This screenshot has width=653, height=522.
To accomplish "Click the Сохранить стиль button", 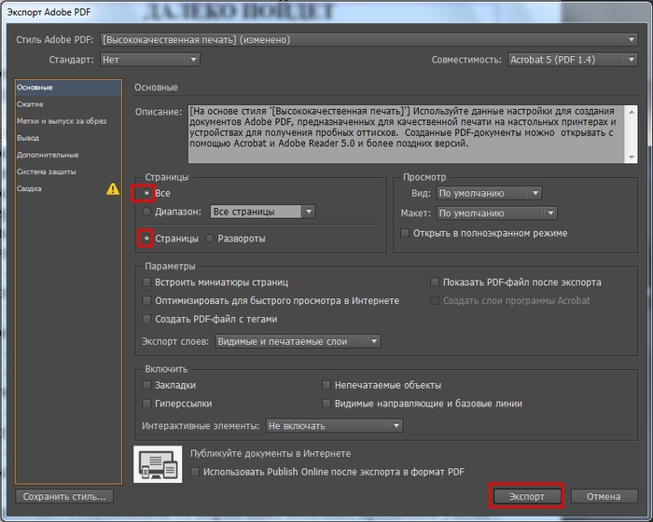I will pyautogui.click(x=64, y=496).
